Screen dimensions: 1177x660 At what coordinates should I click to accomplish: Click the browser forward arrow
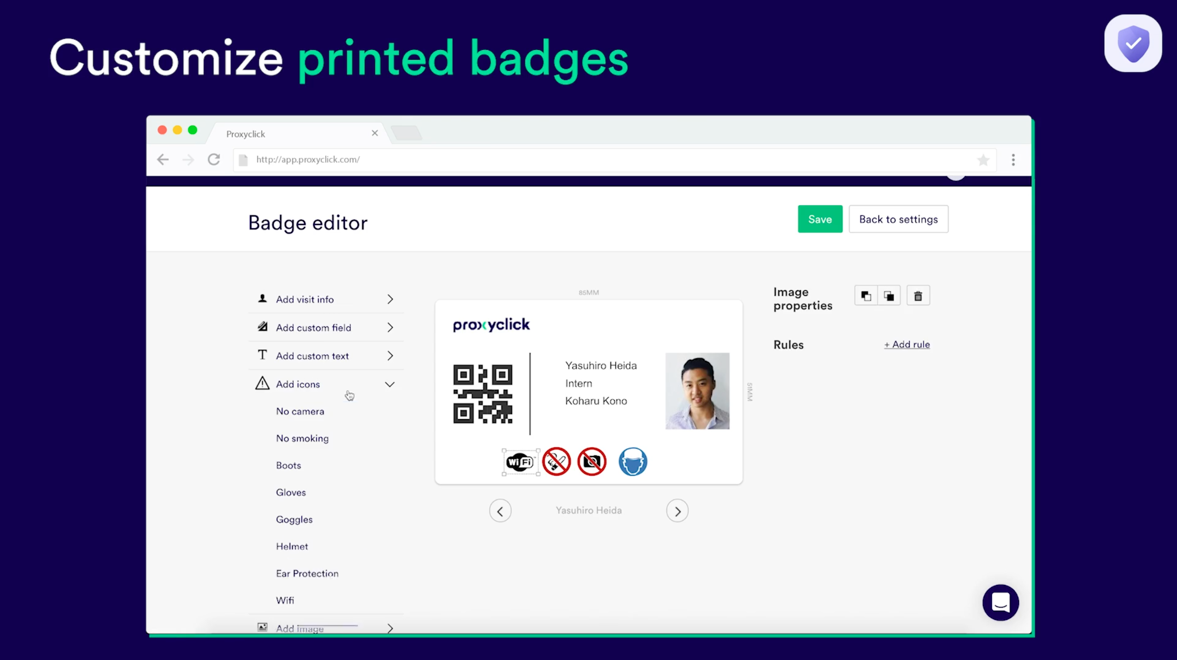(188, 160)
